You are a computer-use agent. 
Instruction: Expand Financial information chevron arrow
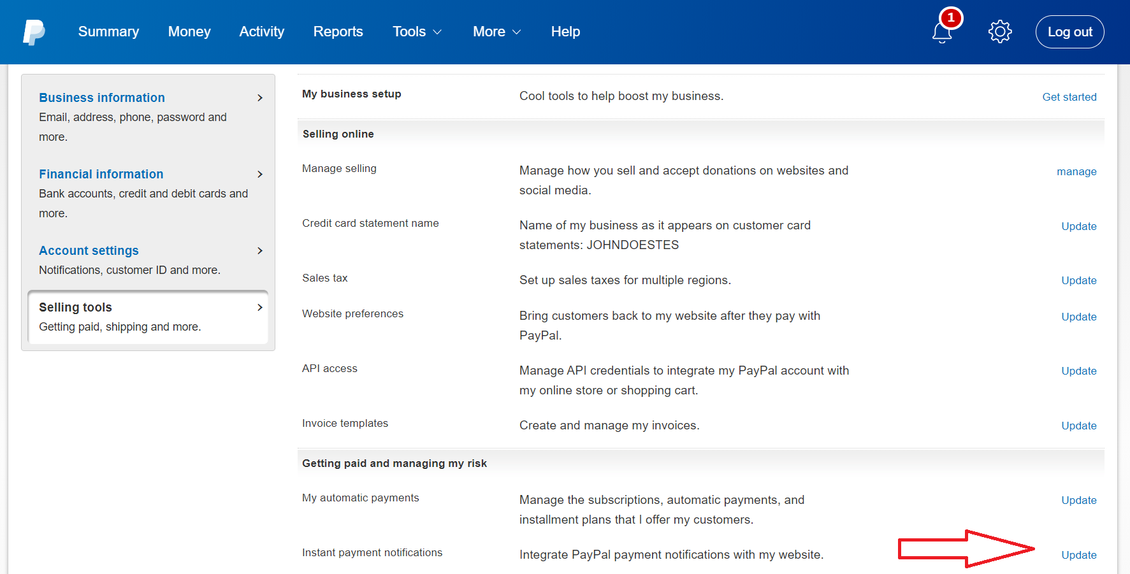(259, 175)
